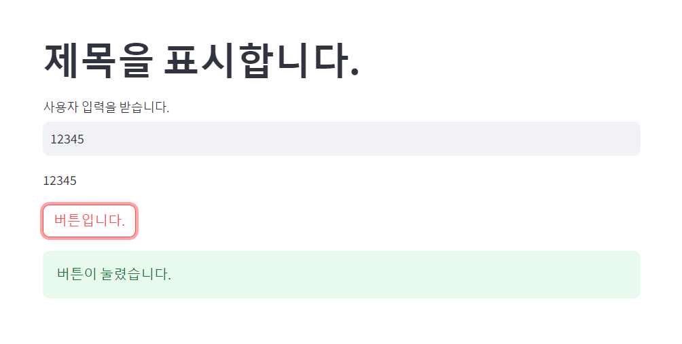The width and height of the screenshot is (682, 344).
Task: Click the 버튼입니다. button
Action: [89, 221]
